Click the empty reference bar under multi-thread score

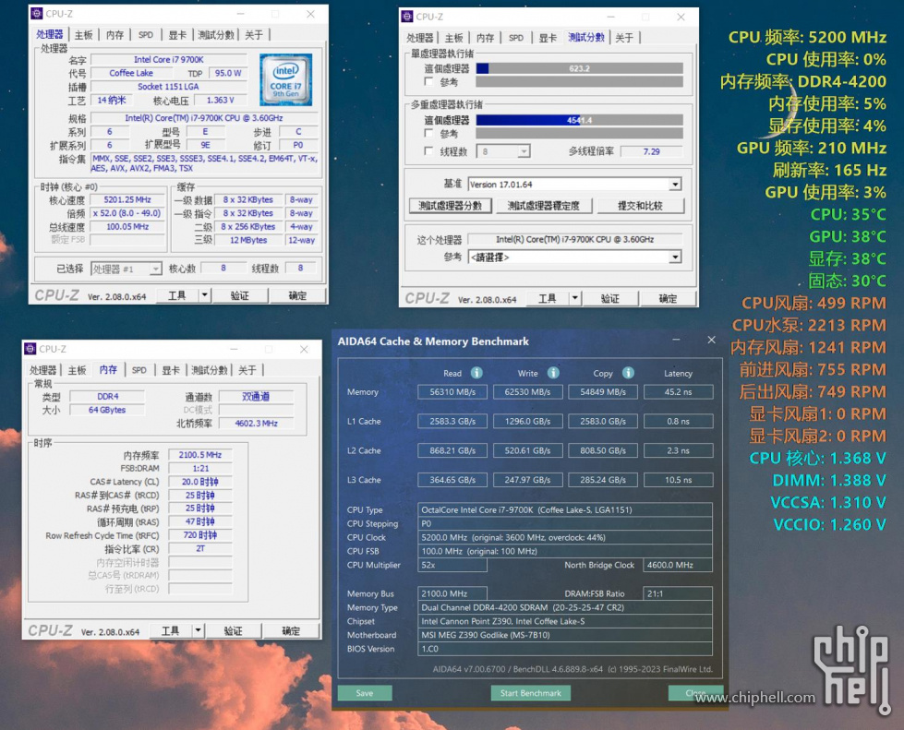click(579, 134)
